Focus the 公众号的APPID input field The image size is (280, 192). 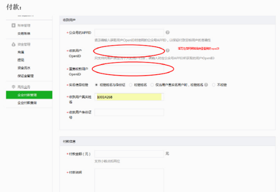[x=129, y=33]
